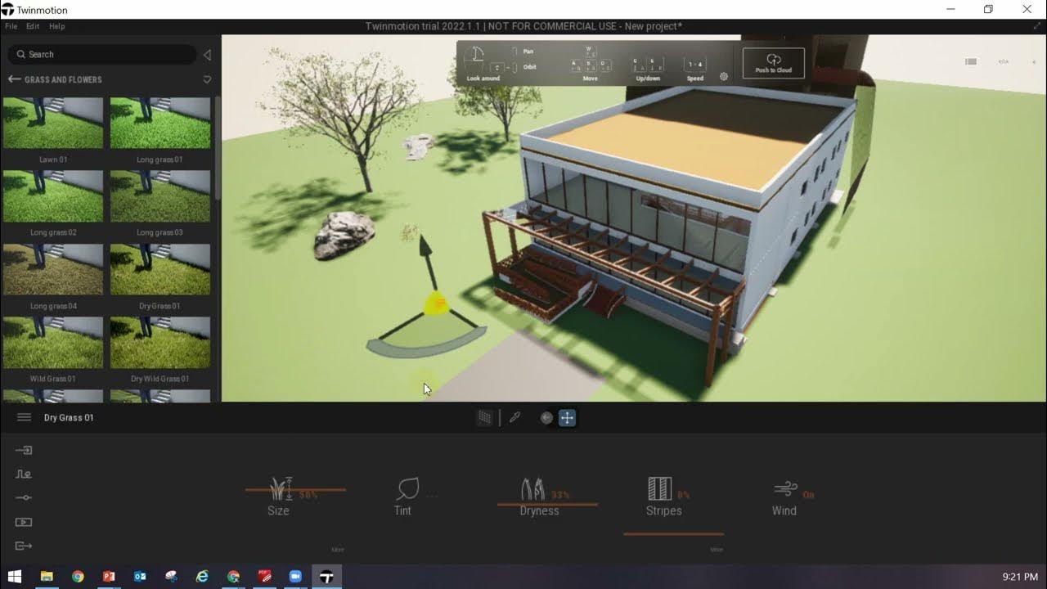The height and width of the screenshot is (589, 1047).
Task: Open the Export dock icon
Action: point(24,546)
